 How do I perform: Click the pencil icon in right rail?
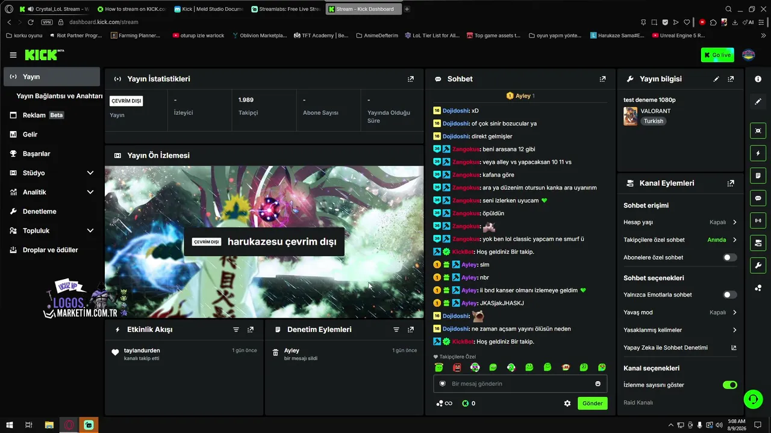[758, 102]
